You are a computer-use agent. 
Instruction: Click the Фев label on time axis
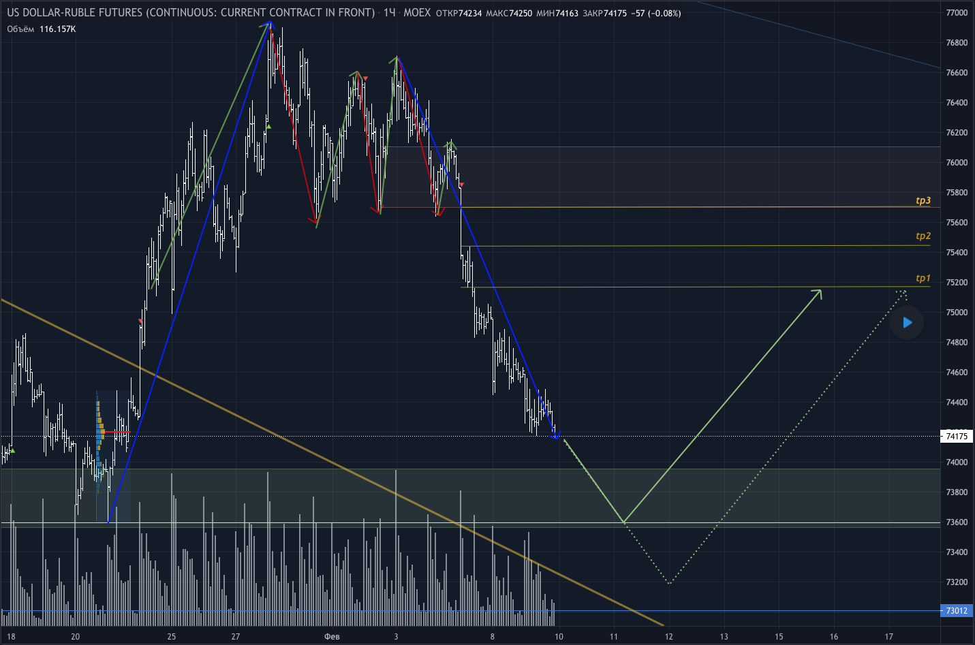332,637
